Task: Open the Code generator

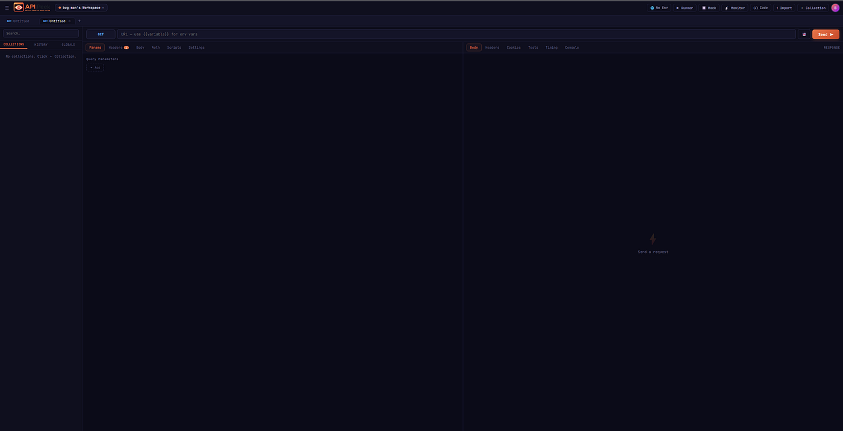Action: click(x=761, y=8)
